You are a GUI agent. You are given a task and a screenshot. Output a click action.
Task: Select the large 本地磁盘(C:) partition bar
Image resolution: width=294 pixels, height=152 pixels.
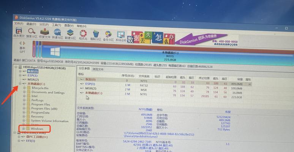pos(168,54)
